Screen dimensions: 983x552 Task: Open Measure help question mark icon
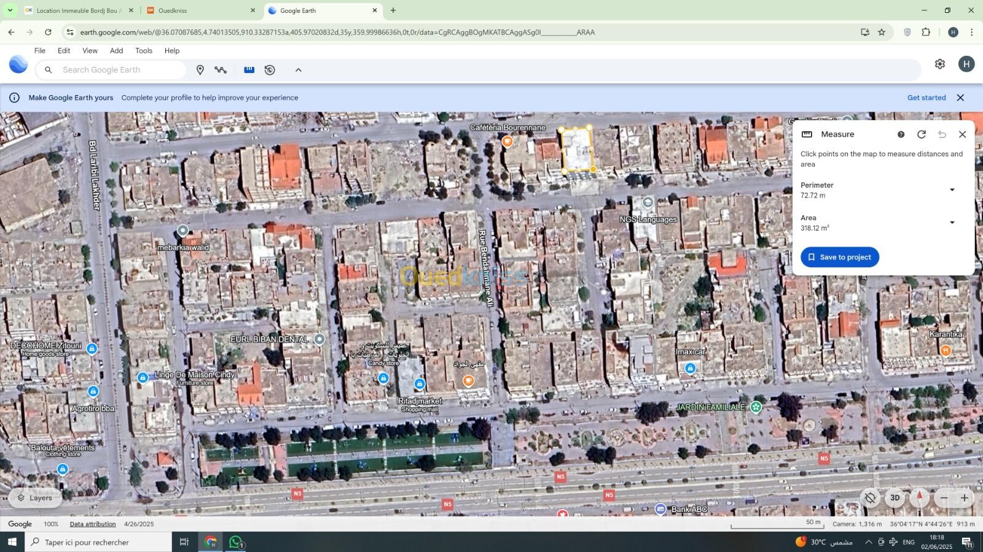pyautogui.click(x=901, y=134)
